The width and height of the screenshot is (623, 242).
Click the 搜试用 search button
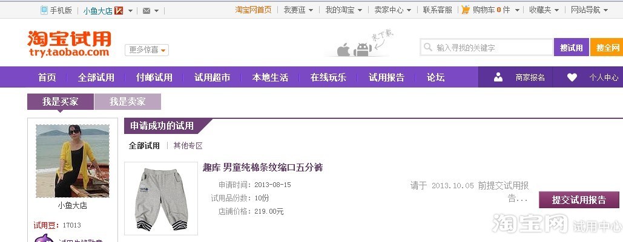pyautogui.click(x=572, y=48)
